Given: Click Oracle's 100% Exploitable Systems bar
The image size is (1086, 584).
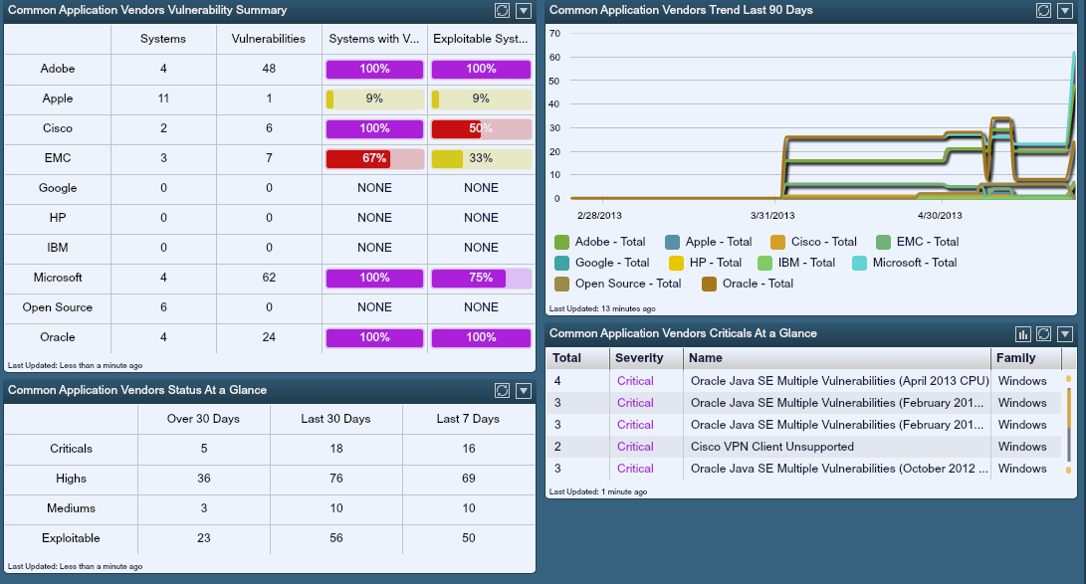Looking at the screenshot, I should click(x=482, y=337).
